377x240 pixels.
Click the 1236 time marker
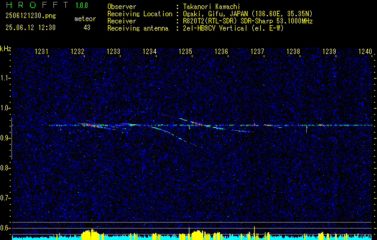(x=221, y=51)
